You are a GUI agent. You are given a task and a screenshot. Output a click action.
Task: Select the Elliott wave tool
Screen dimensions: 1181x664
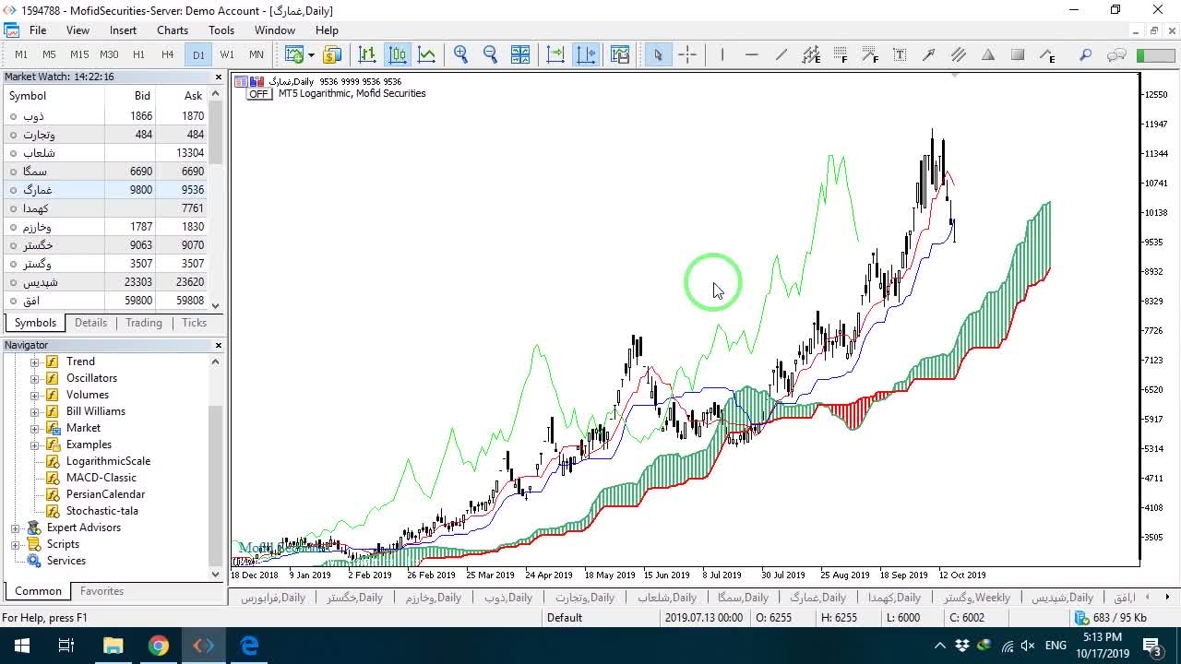[x=1047, y=55]
